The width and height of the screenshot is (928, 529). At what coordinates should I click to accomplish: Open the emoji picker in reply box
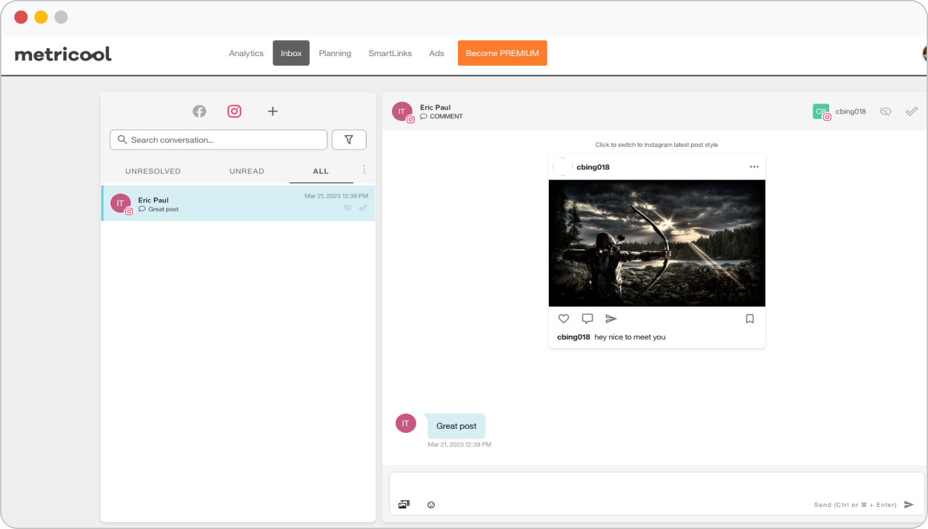pos(431,505)
